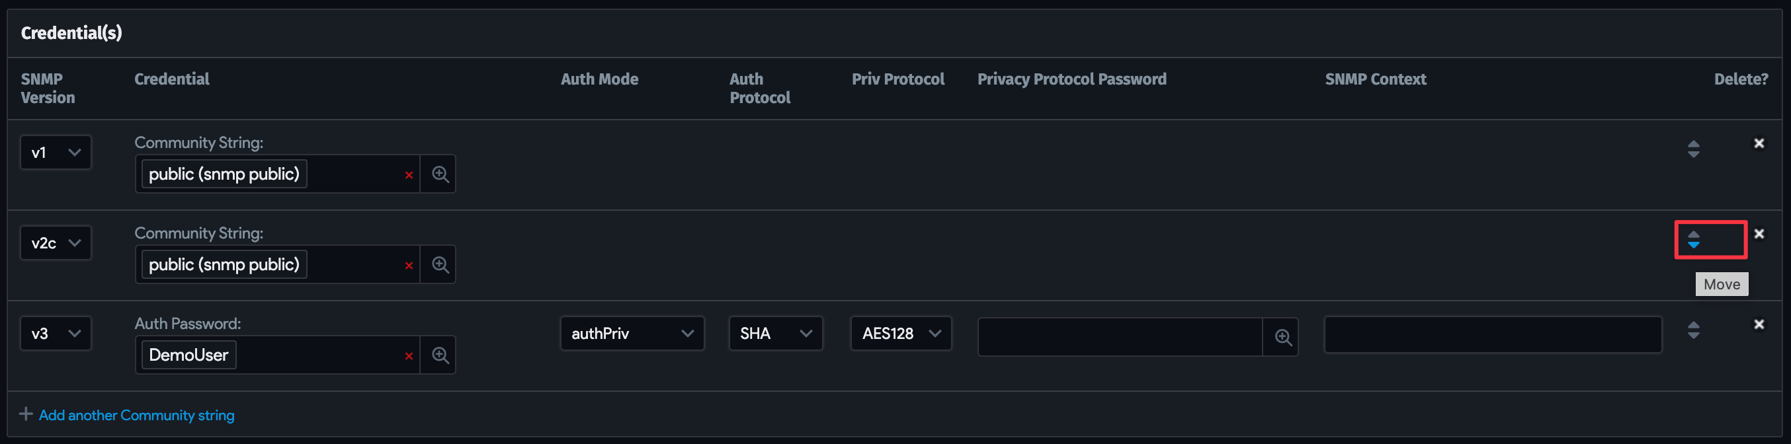Click the move handle on the v3 row
Viewport: 1791px width, 444px height.
[1694, 330]
